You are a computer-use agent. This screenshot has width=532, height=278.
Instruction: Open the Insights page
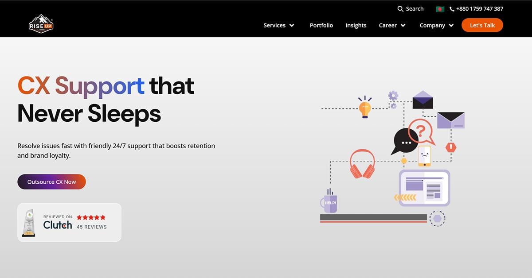(x=356, y=25)
